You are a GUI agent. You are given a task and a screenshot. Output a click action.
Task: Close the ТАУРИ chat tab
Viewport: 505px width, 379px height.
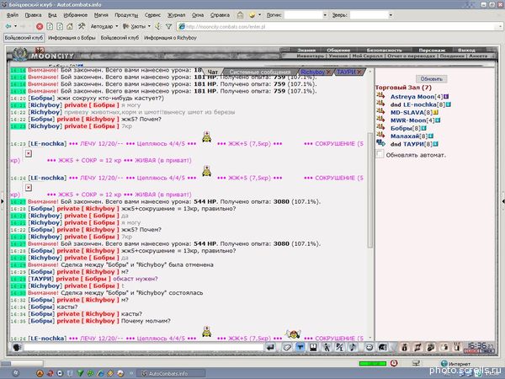point(359,72)
